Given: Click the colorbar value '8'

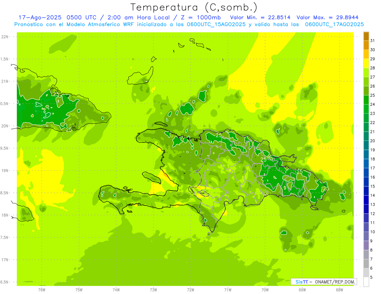Looking at the screenshot, I should click(371, 250).
